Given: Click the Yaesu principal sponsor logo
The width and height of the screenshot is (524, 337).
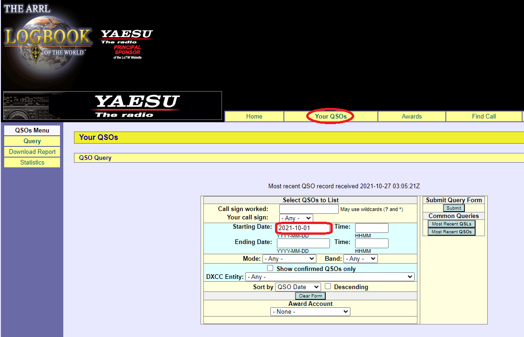Looking at the screenshot, I should click(127, 44).
